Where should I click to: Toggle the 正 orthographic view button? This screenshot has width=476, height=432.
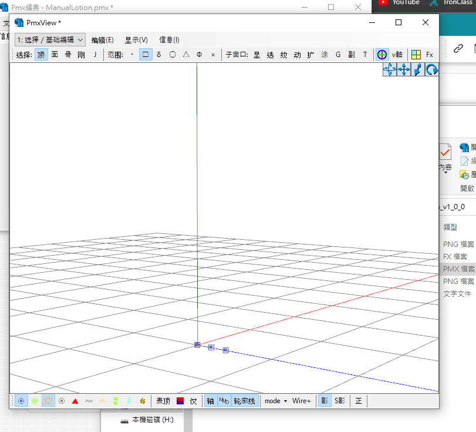[x=359, y=401]
